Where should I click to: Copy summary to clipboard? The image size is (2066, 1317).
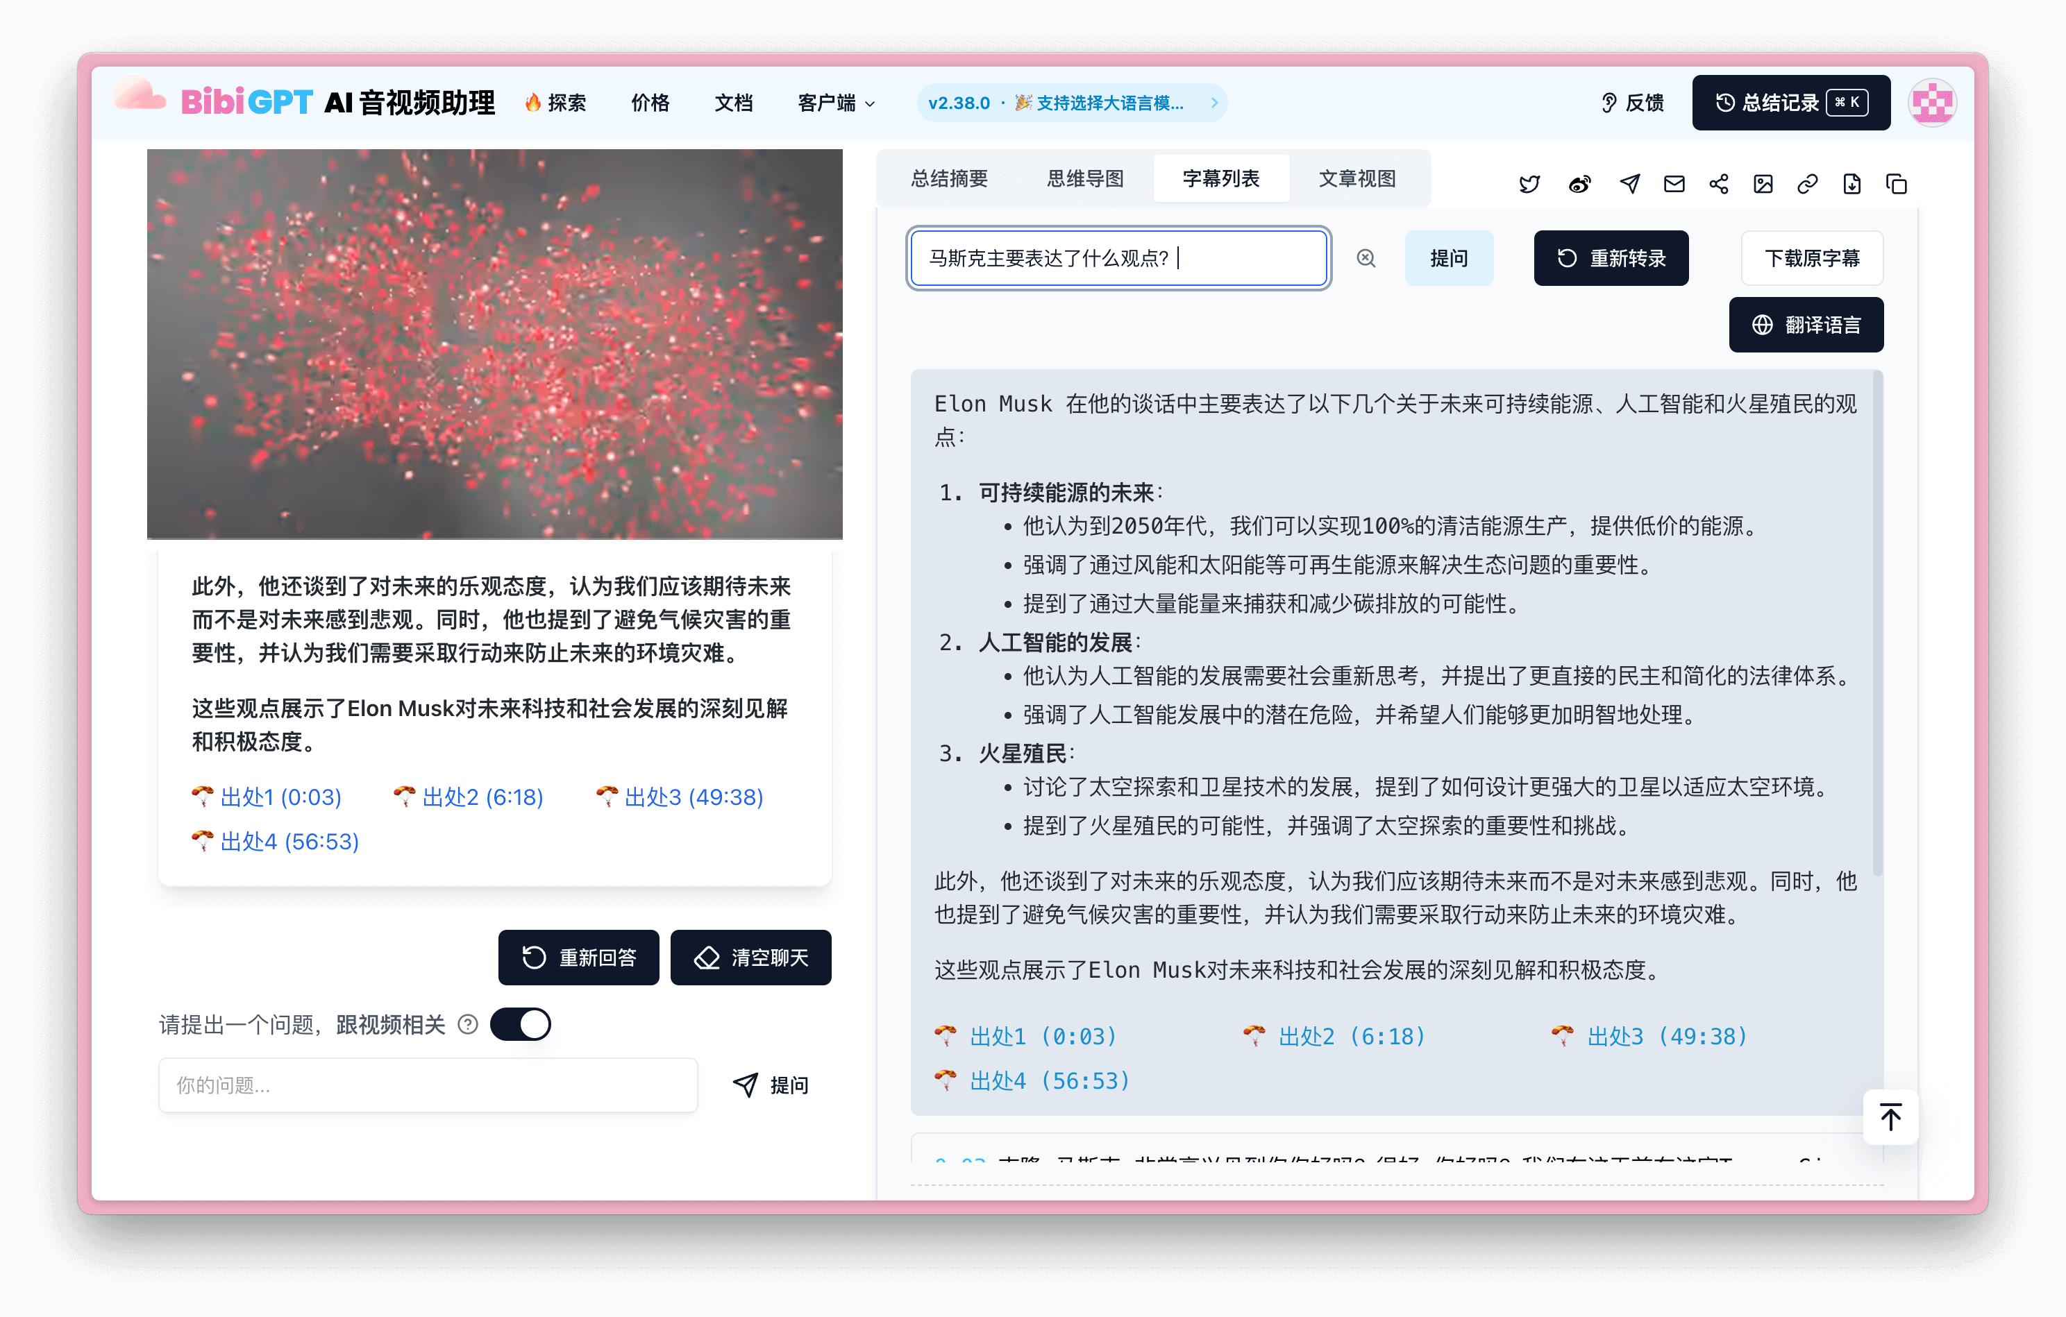click(x=1897, y=185)
